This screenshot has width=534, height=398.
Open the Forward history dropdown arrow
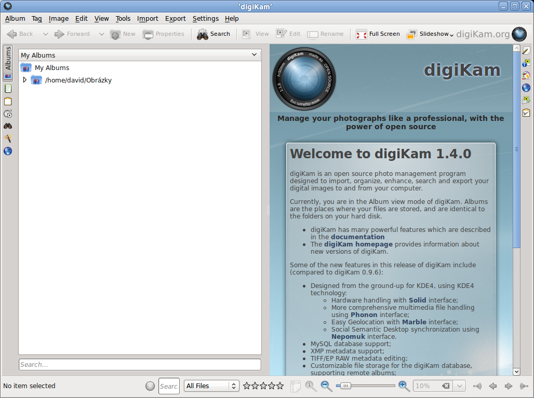tap(101, 34)
